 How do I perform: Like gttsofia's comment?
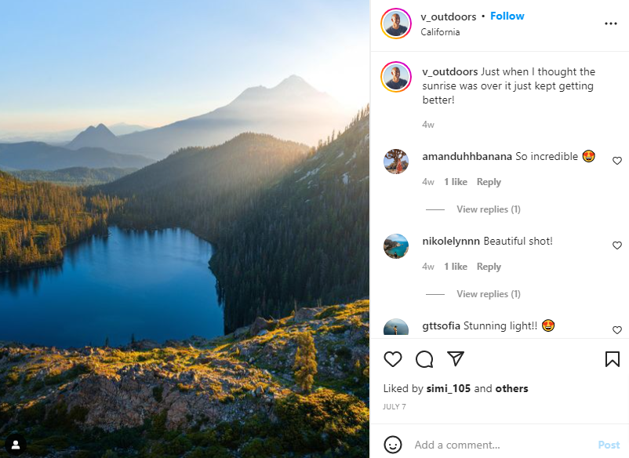pos(616,330)
